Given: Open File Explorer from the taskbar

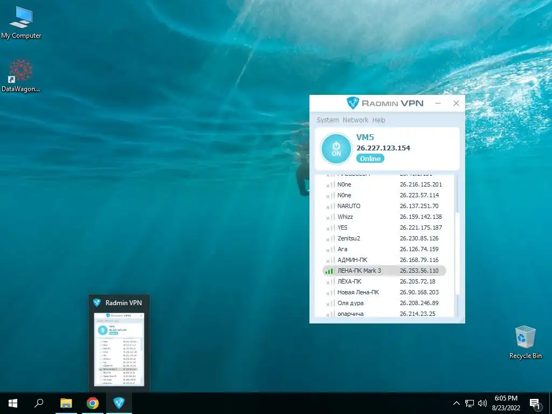Looking at the screenshot, I should pos(66,403).
